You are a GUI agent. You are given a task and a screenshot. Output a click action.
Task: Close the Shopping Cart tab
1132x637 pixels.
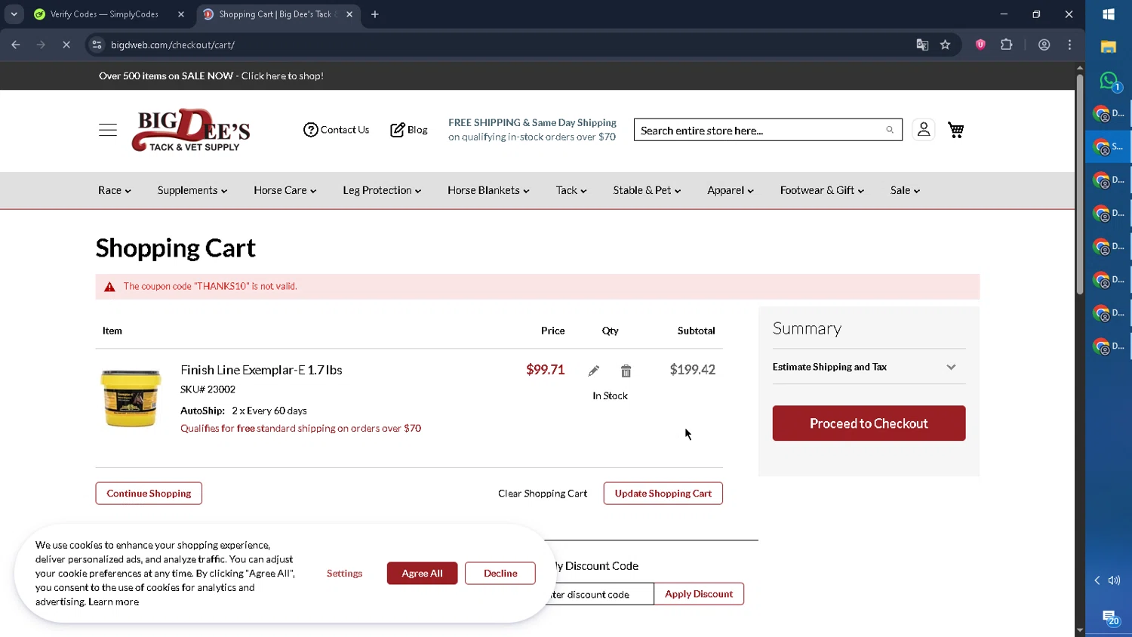click(x=349, y=14)
